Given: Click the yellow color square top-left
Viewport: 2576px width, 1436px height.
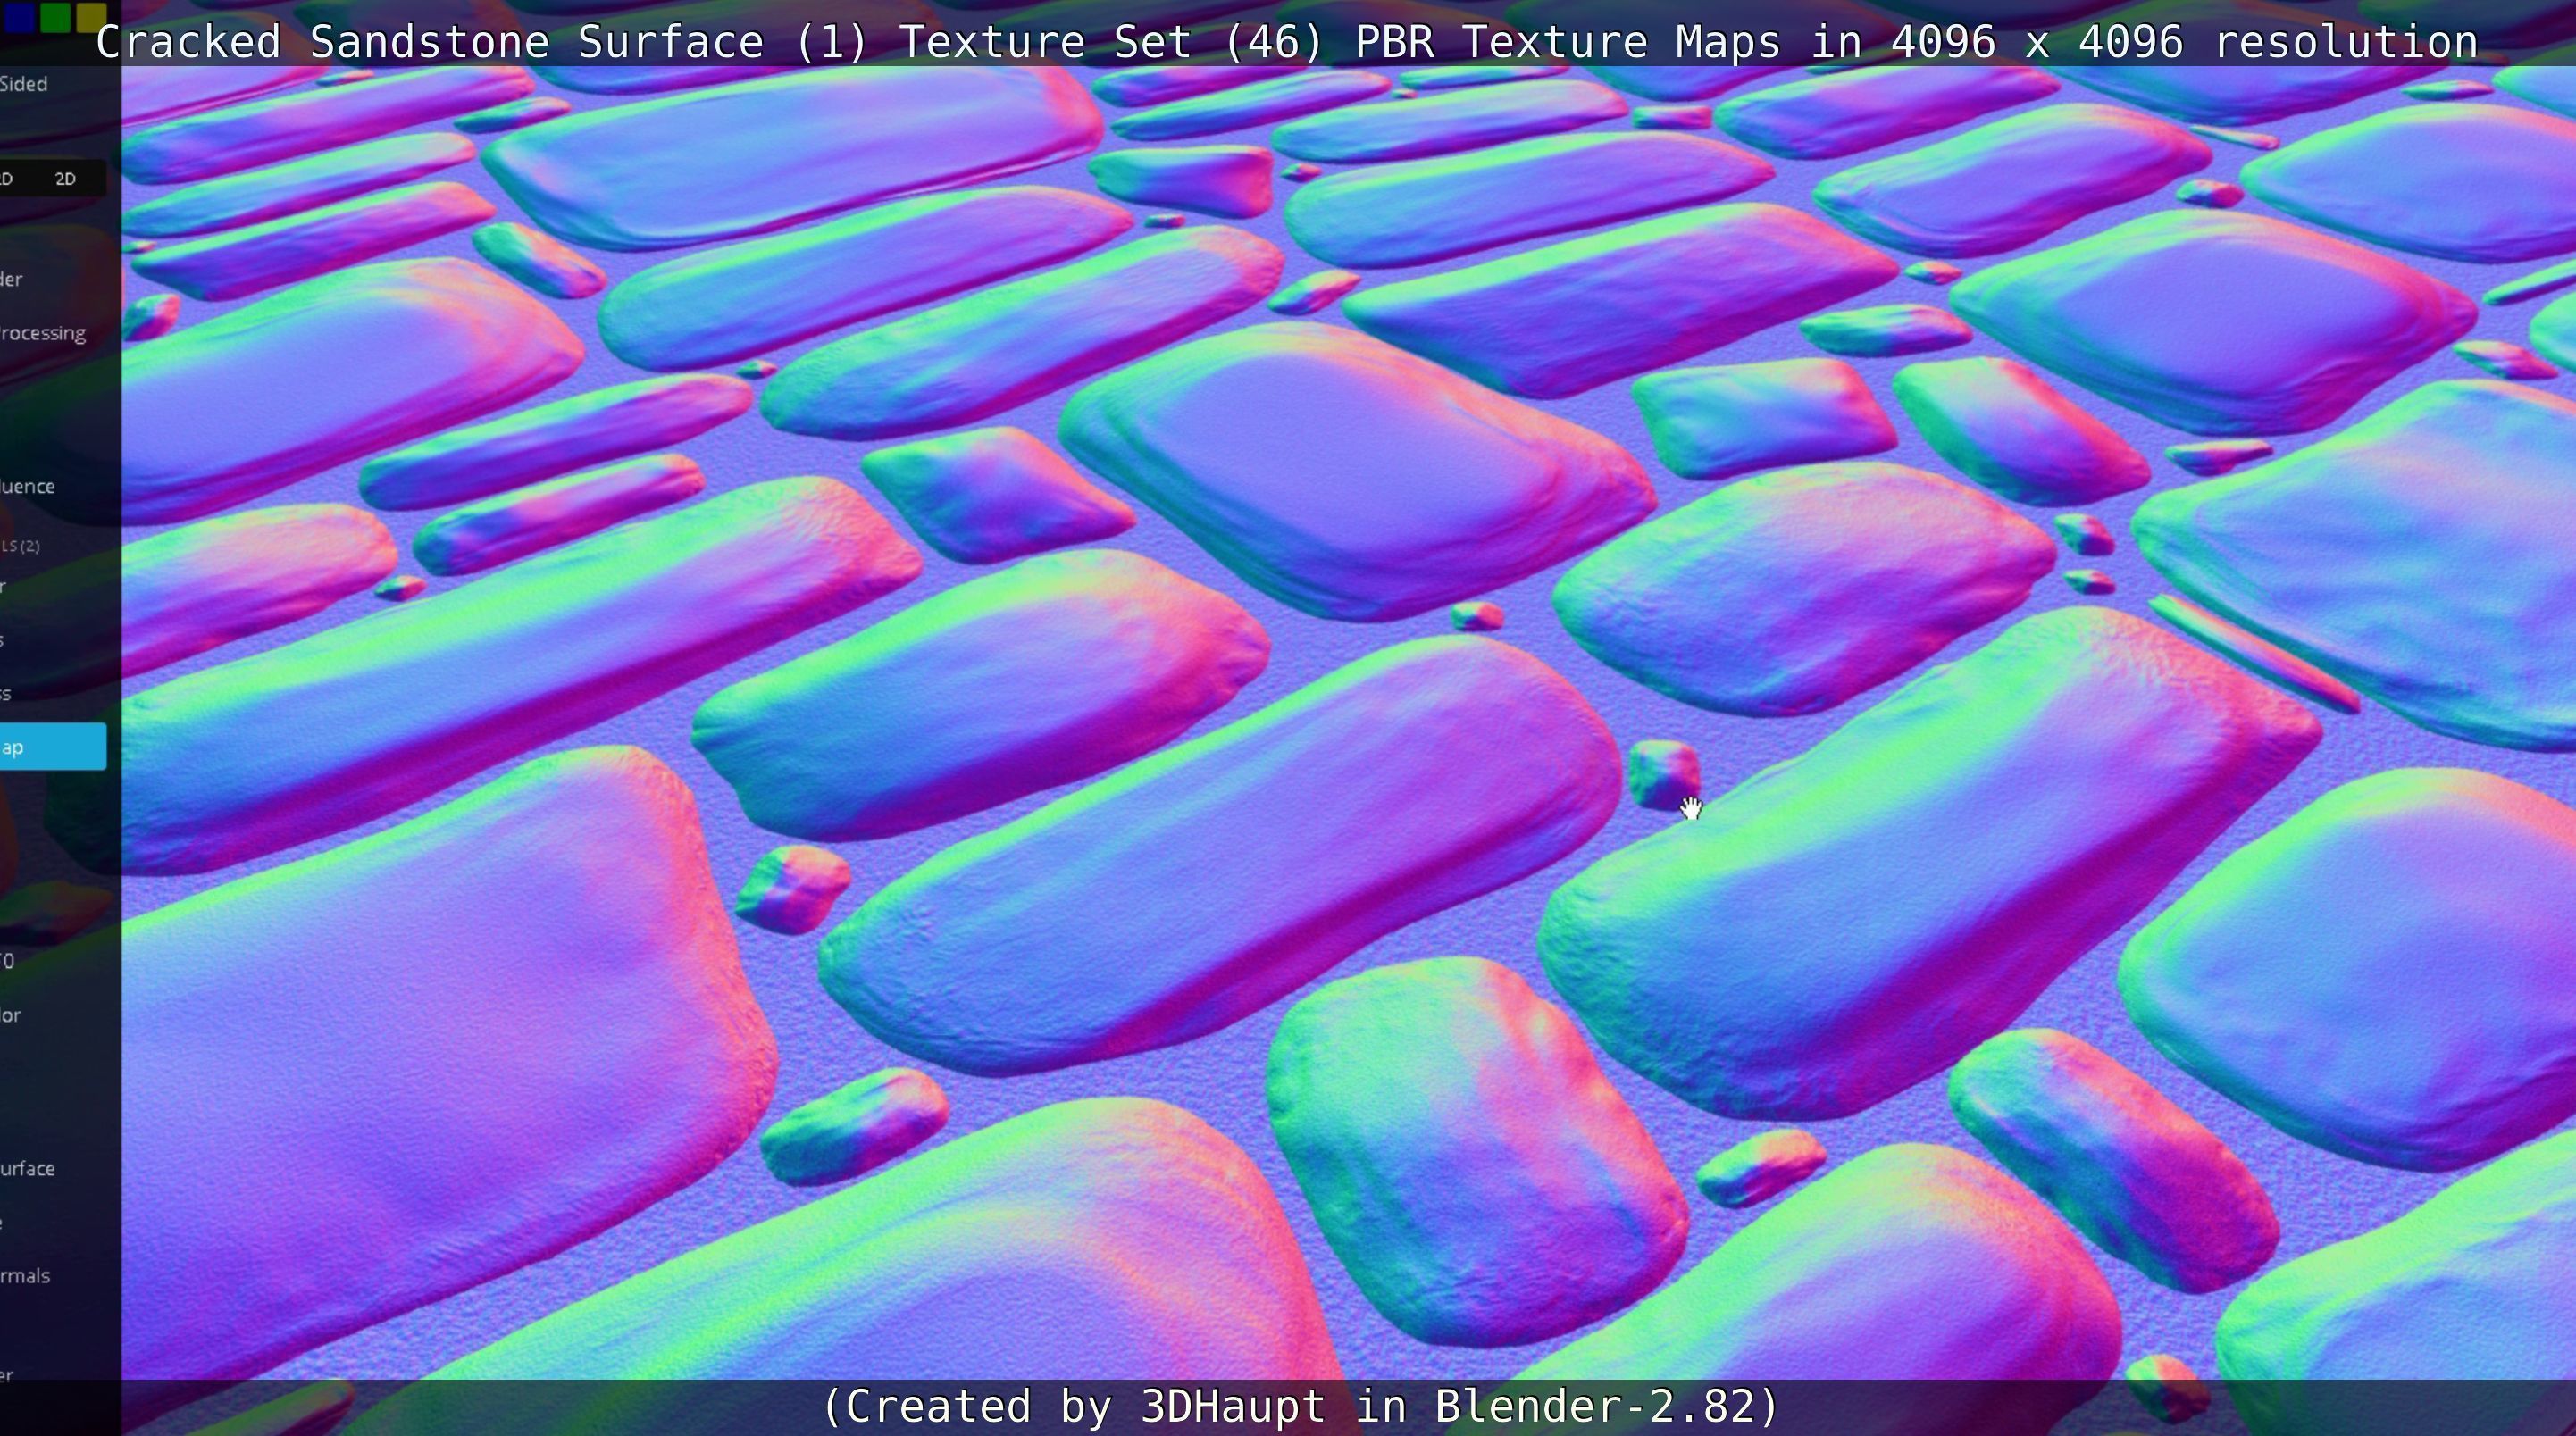Looking at the screenshot, I should click(91, 16).
